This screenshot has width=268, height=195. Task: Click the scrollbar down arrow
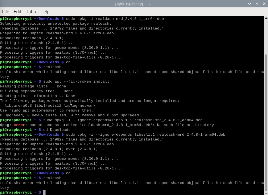click(266, 193)
